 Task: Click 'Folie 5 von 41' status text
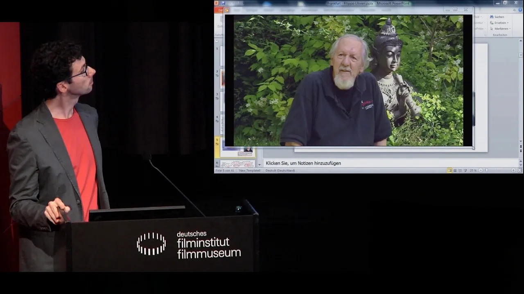(225, 170)
